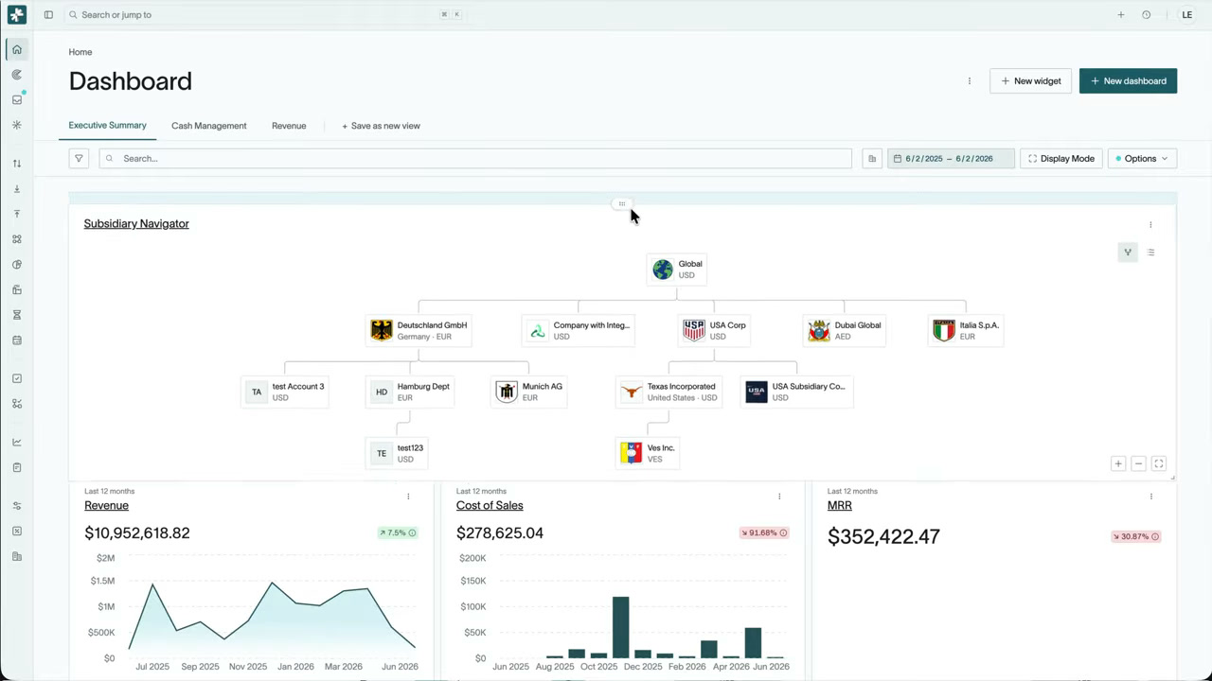
Task: Open the Subsidiary Navigator widget kebab menu
Action: (x=1150, y=225)
